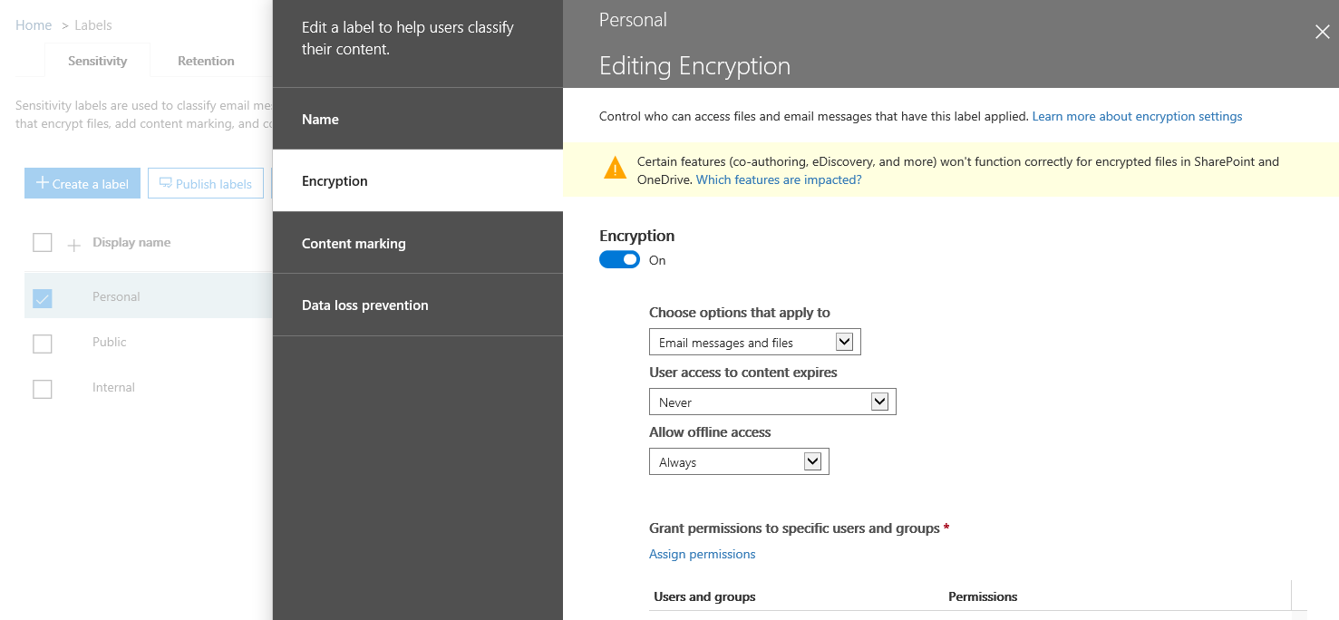1339x620 pixels.
Task: Open the Allow offline access dropdown
Action: tap(739, 461)
